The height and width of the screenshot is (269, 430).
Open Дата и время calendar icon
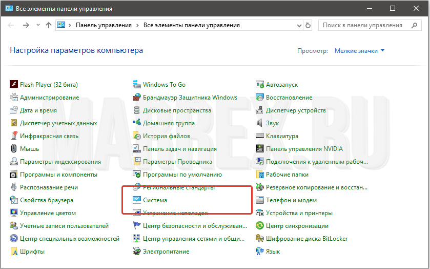(x=14, y=110)
